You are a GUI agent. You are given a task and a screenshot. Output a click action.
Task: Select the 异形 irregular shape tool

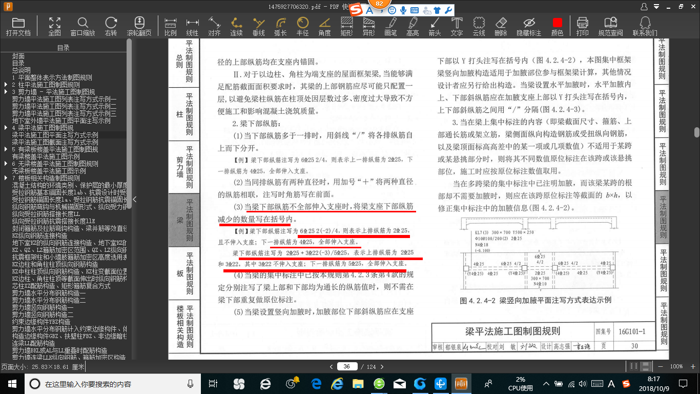point(368,27)
